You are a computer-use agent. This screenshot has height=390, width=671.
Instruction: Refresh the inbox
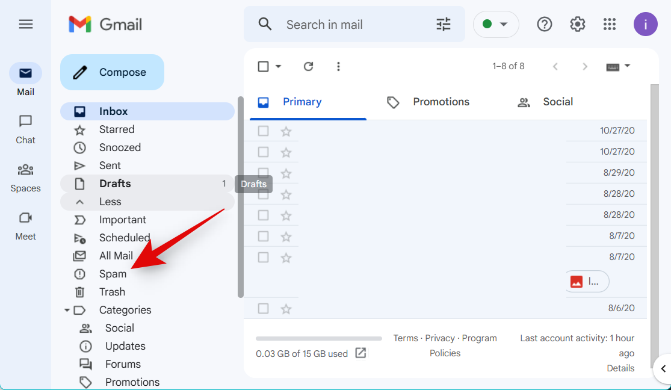(309, 66)
